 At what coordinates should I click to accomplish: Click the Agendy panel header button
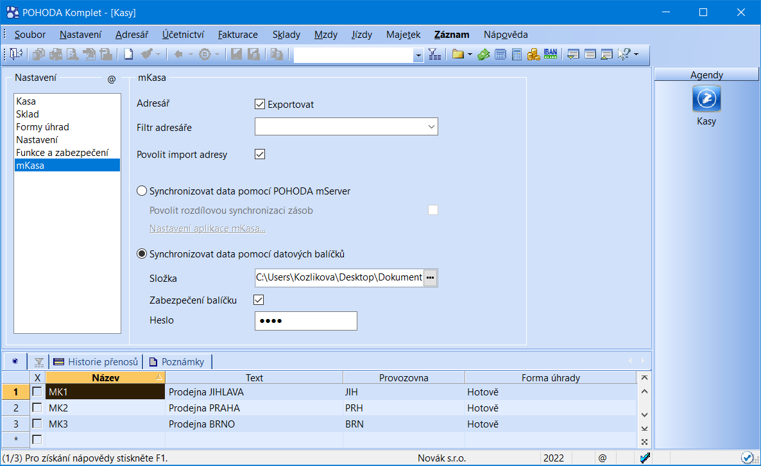pyautogui.click(x=706, y=74)
